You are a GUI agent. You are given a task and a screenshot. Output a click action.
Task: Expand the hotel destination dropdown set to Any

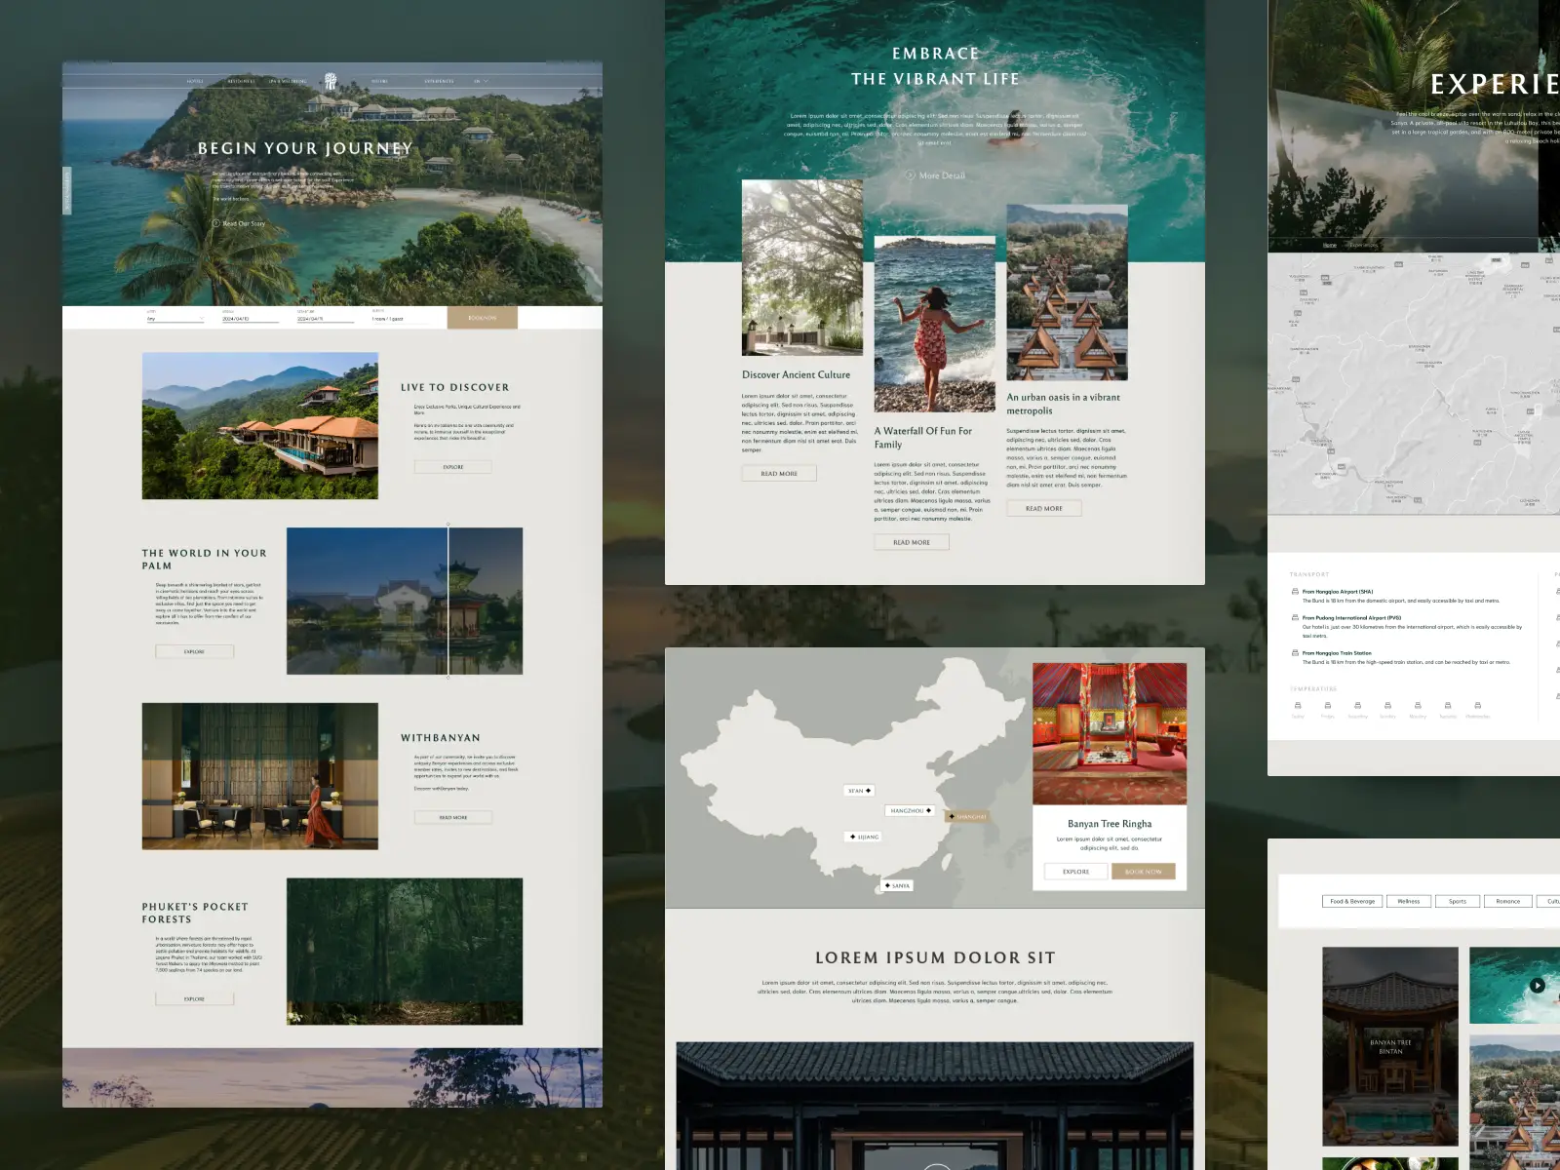(x=175, y=319)
